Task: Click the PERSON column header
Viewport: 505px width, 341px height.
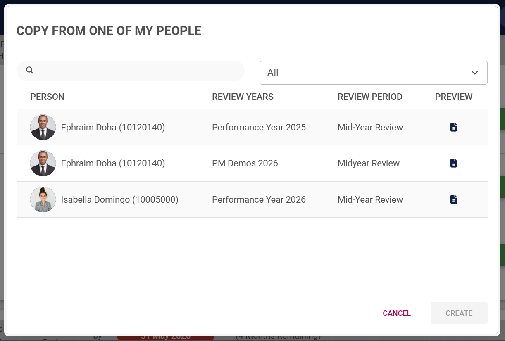Action: click(x=47, y=97)
